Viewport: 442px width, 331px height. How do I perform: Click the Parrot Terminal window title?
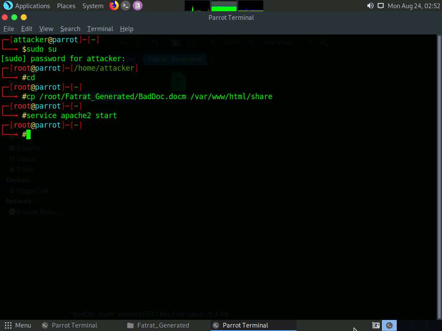click(231, 17)
